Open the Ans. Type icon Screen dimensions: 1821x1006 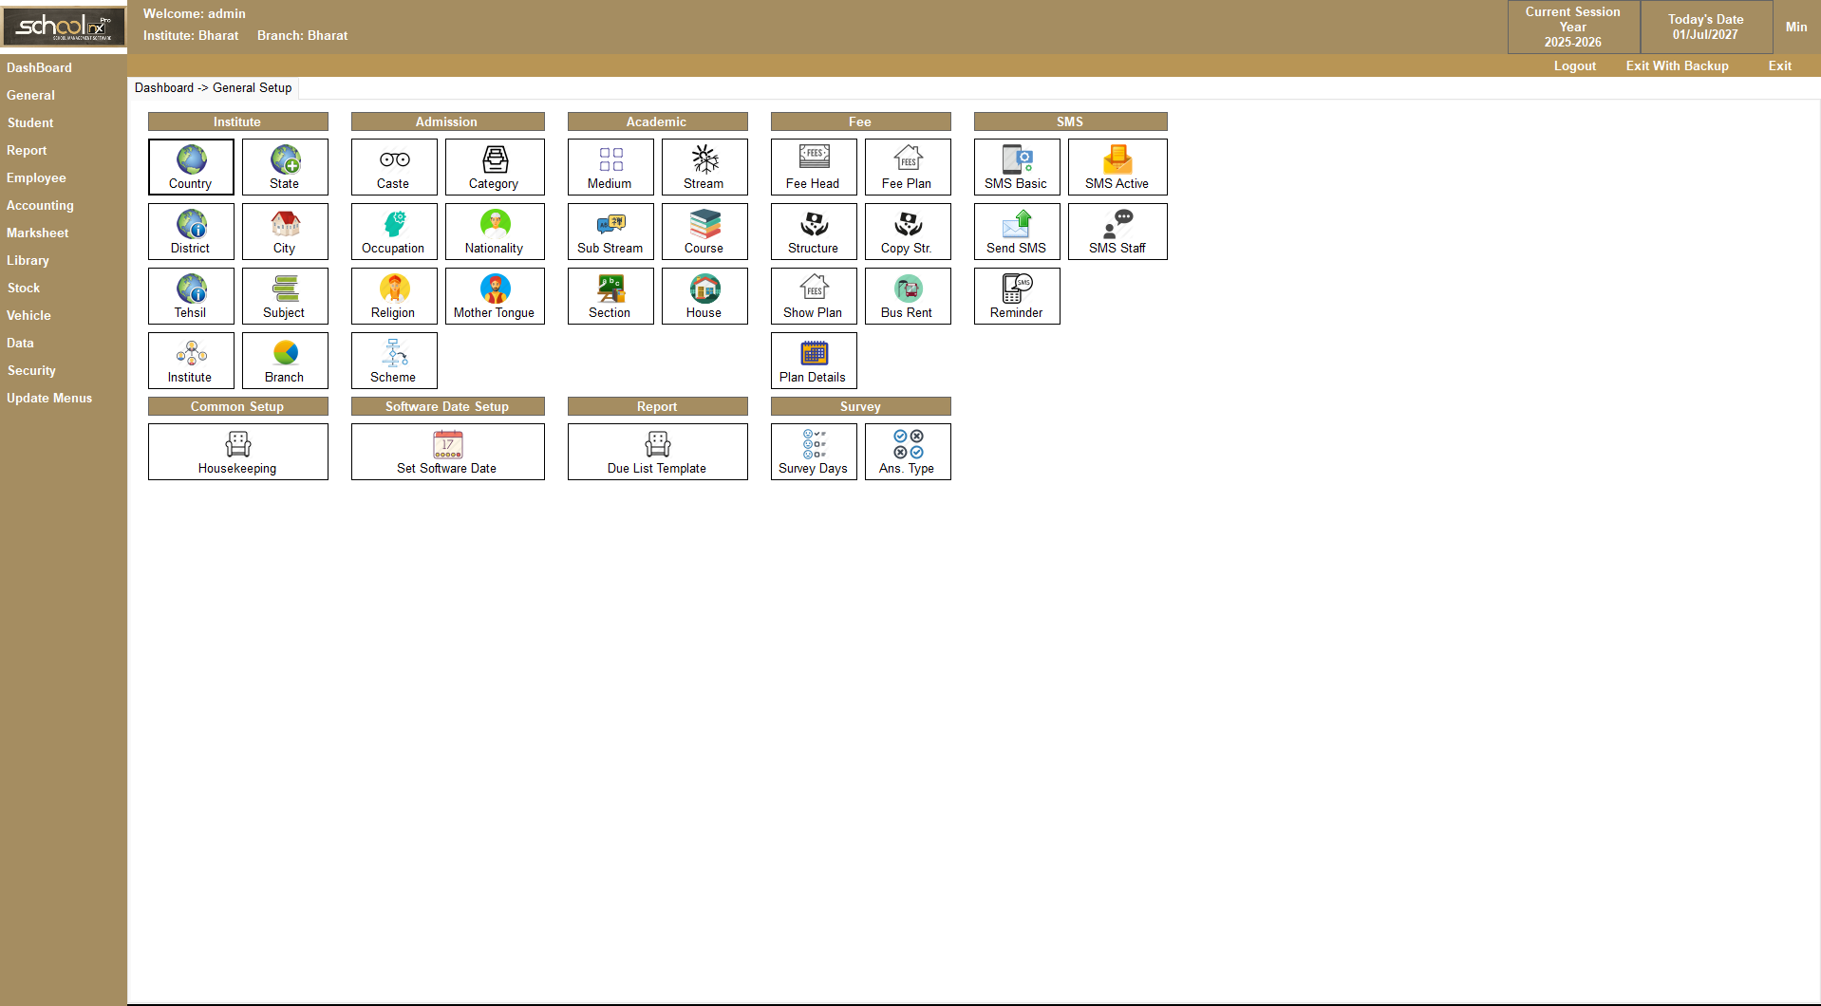pyautogui.click(x=908, y=452)
